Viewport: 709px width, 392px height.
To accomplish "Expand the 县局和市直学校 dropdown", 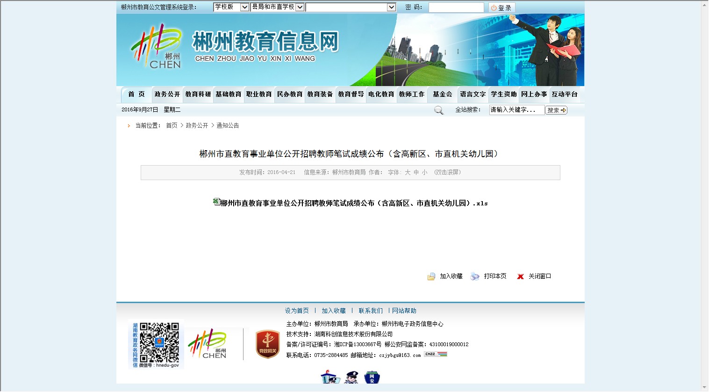I will 278,7.
